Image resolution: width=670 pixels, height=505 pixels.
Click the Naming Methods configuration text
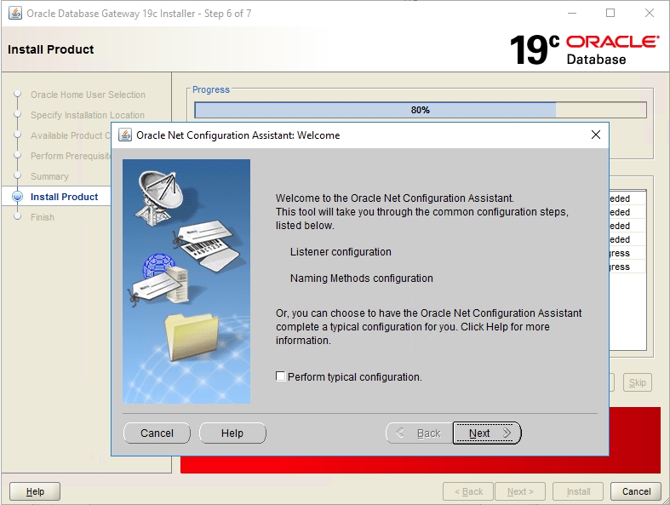(x=362, y=278)
